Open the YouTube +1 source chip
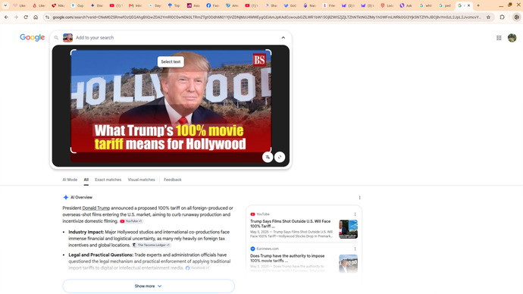 pos(131,221)
